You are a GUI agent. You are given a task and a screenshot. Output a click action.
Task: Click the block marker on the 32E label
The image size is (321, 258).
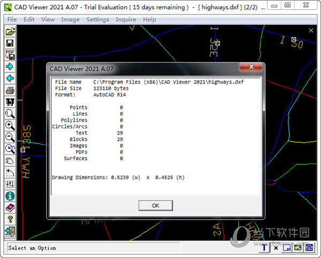click(x=217, y=43)
